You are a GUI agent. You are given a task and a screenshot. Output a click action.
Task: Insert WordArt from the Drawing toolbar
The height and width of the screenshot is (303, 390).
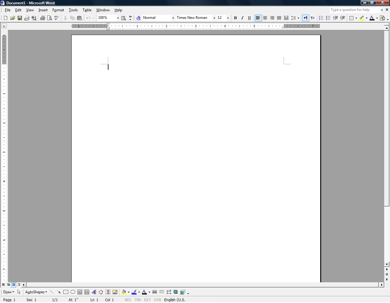pos(94,292)
